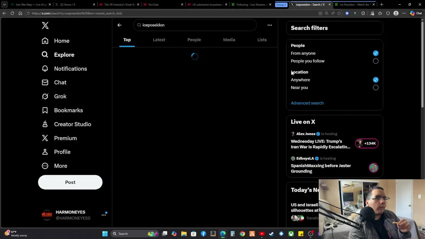Click the Profile person icon
Viewport: 425px width, 239px height.
[x=45, y=152]
